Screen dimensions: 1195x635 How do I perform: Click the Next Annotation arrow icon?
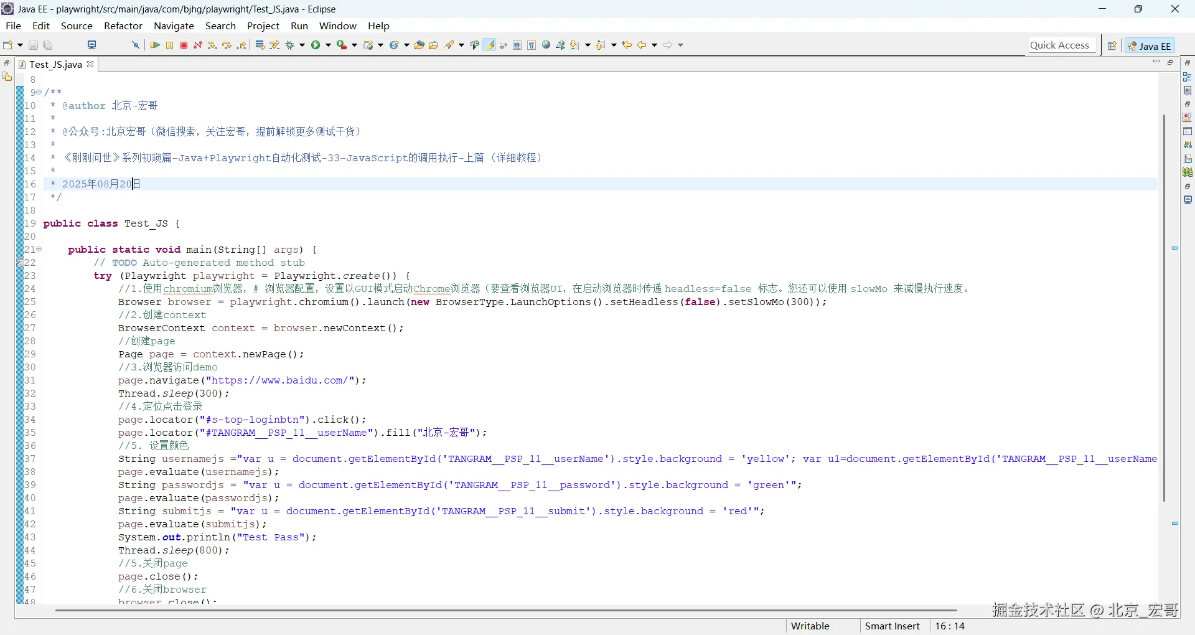tap(575, 45)
